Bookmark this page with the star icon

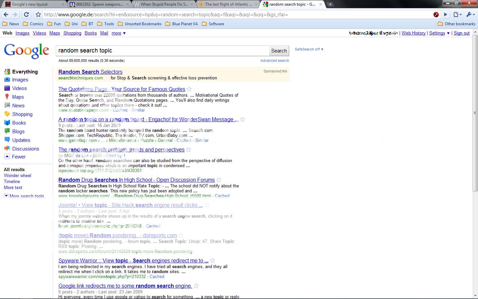38,14
